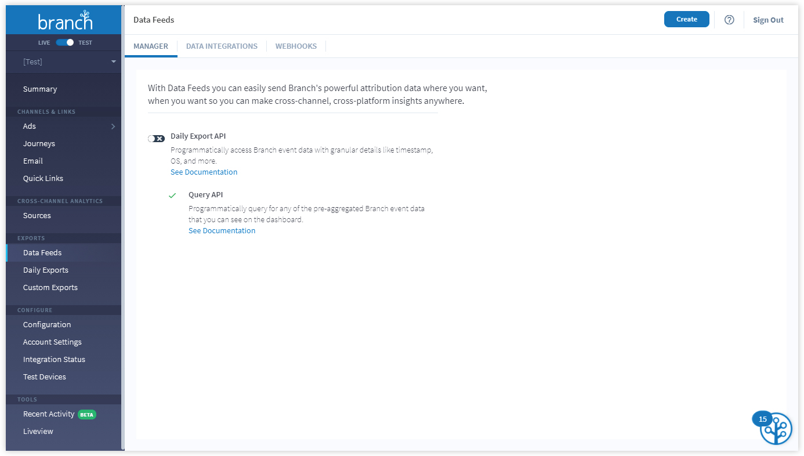
Task: Click the TEST label
Action: (x=85, y=43)
